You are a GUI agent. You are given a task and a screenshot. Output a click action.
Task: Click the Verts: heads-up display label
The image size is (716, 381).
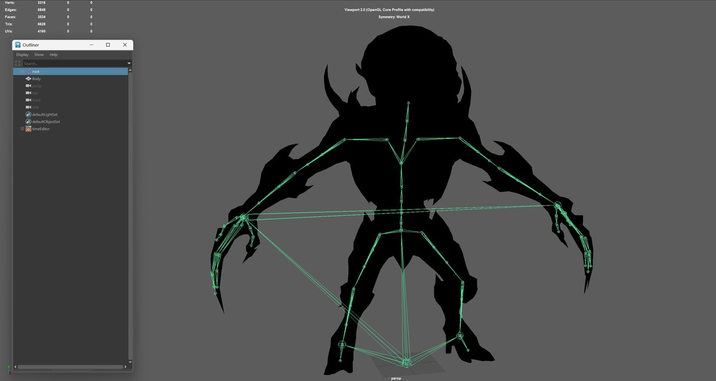(9, 2)
